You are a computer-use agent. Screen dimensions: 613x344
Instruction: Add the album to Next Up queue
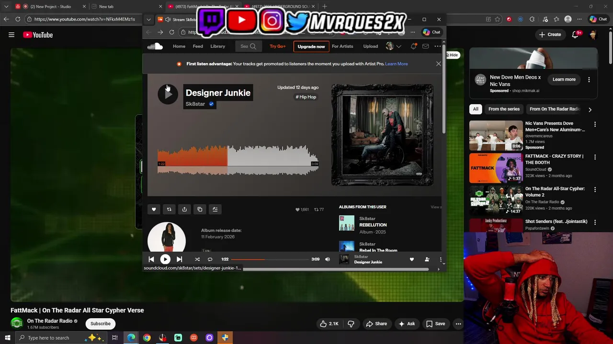pyautogui.click(x=215, y=209)
